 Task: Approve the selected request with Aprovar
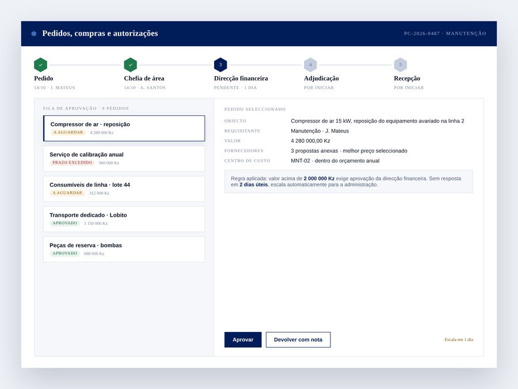[x=243, y=339]
